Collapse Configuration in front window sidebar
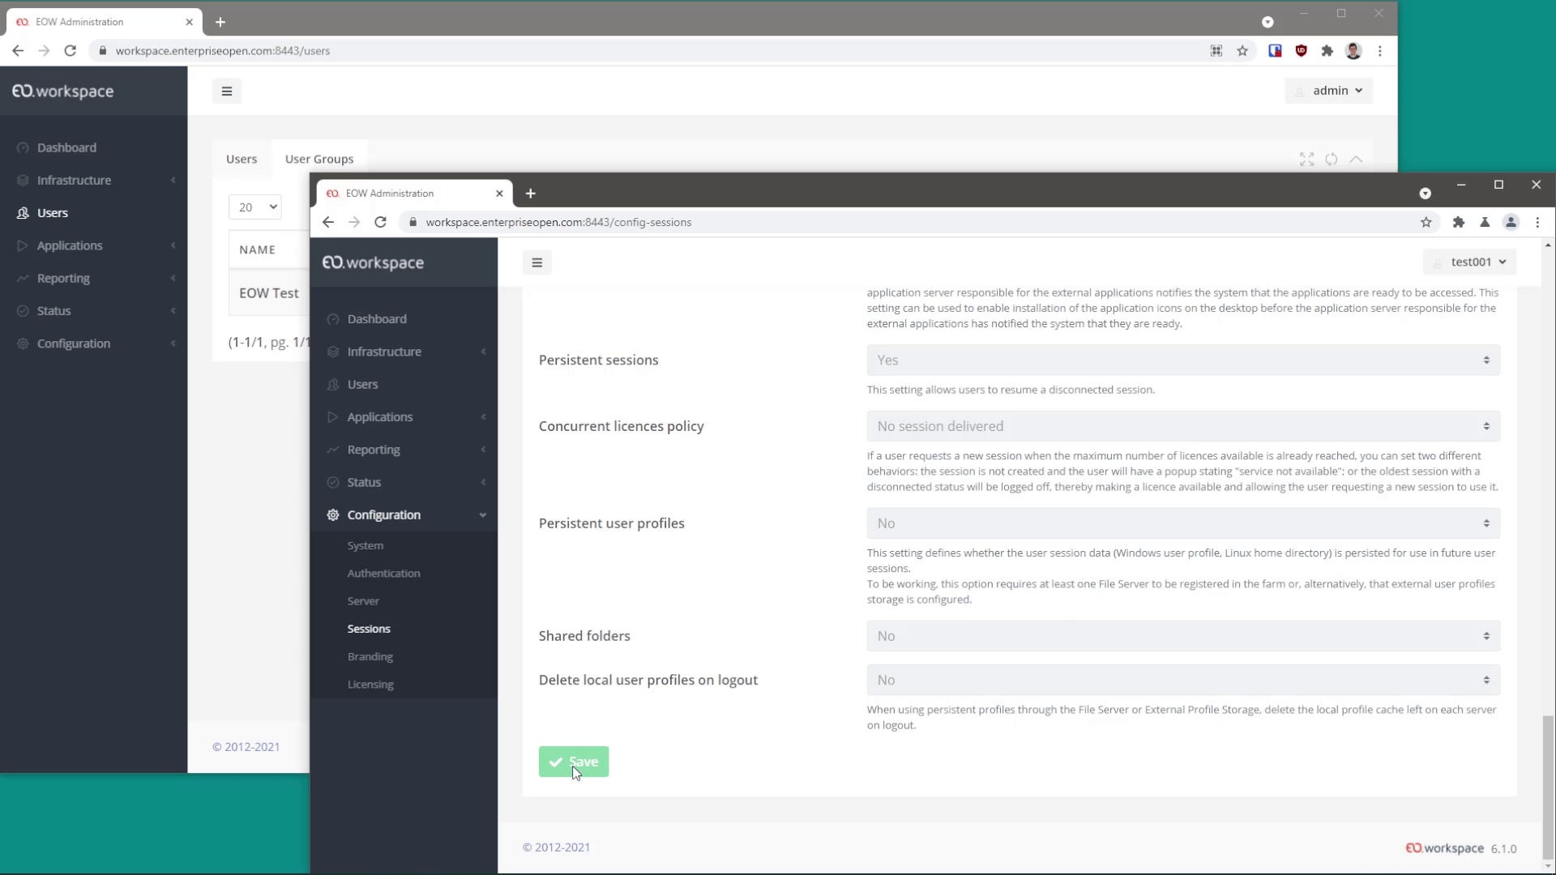Image resolution: width=1556 pixels, height=875 pixels. (x=404, y=515)
